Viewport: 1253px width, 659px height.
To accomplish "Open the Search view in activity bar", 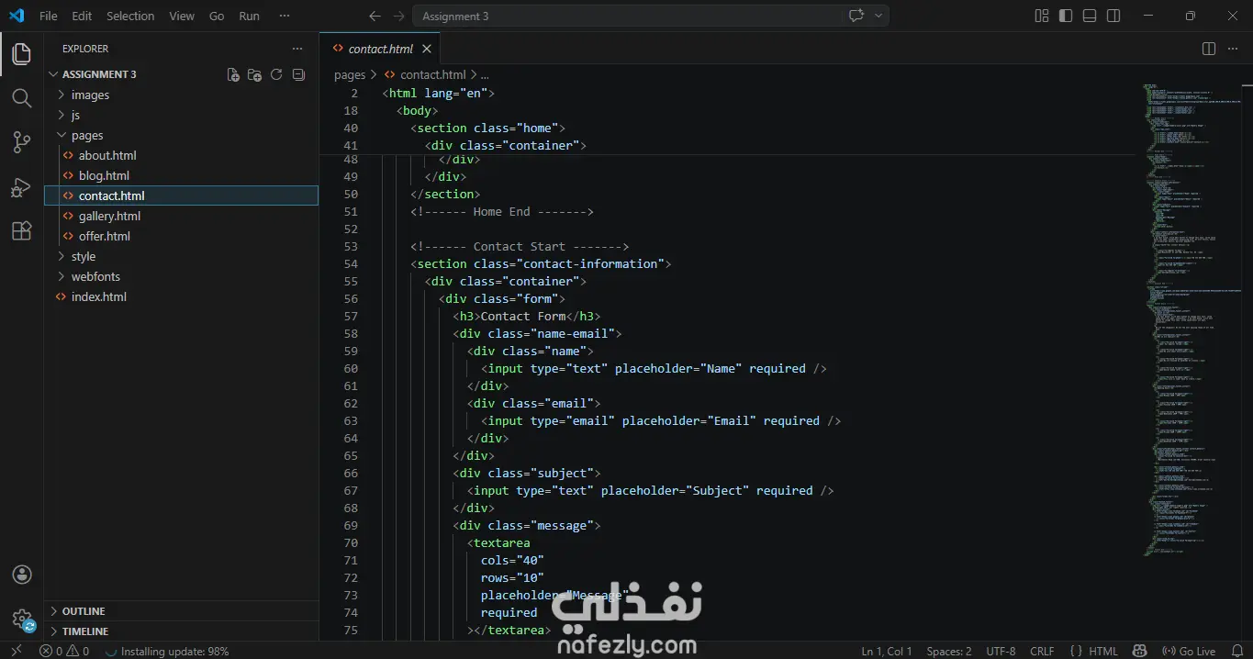I will (x=21, y=97).
